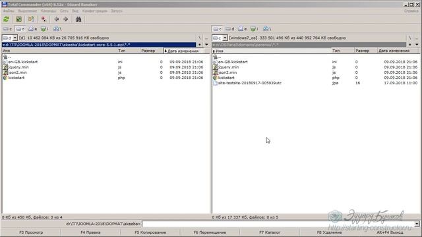This screenshot has width=422, height=237.
Task: Open file search via binoculars icon
Action: click(78, 19)
